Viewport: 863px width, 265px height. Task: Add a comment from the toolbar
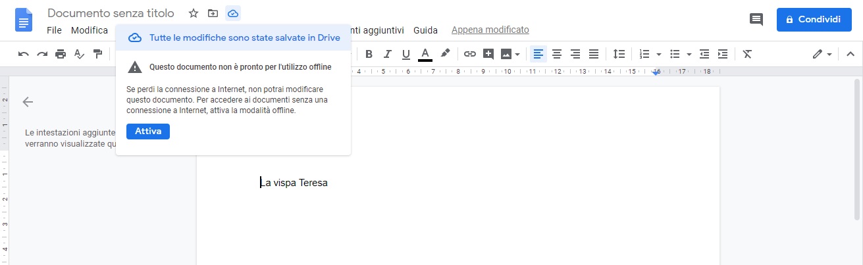click(488, 54)
